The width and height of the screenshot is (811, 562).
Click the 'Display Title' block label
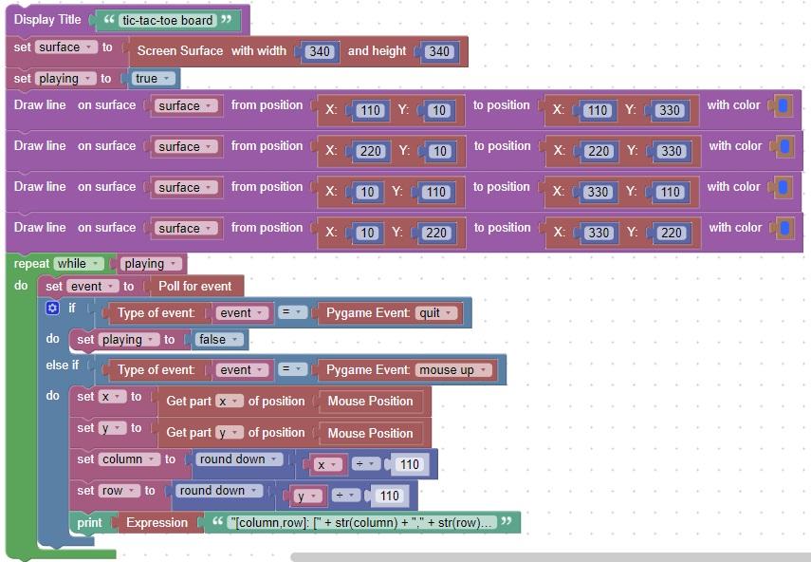47,20
